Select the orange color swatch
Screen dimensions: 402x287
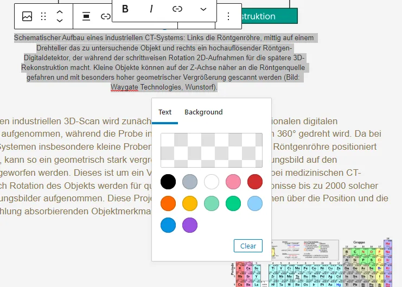click(168, 203)
